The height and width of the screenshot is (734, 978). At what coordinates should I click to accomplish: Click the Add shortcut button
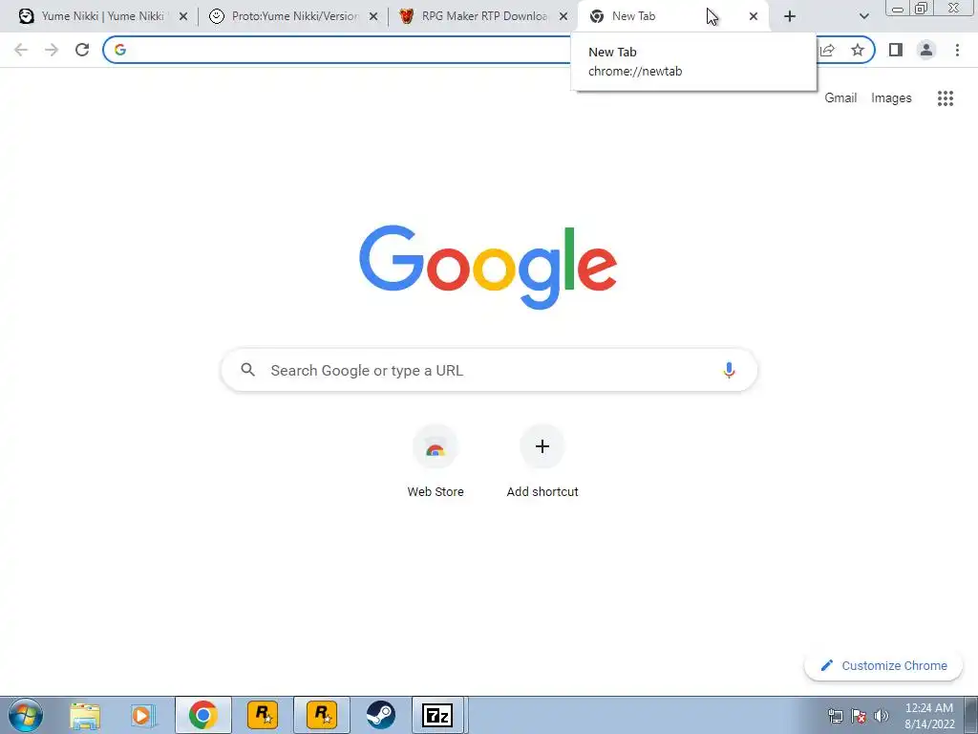pyautogui.click(x=542, y=462)
